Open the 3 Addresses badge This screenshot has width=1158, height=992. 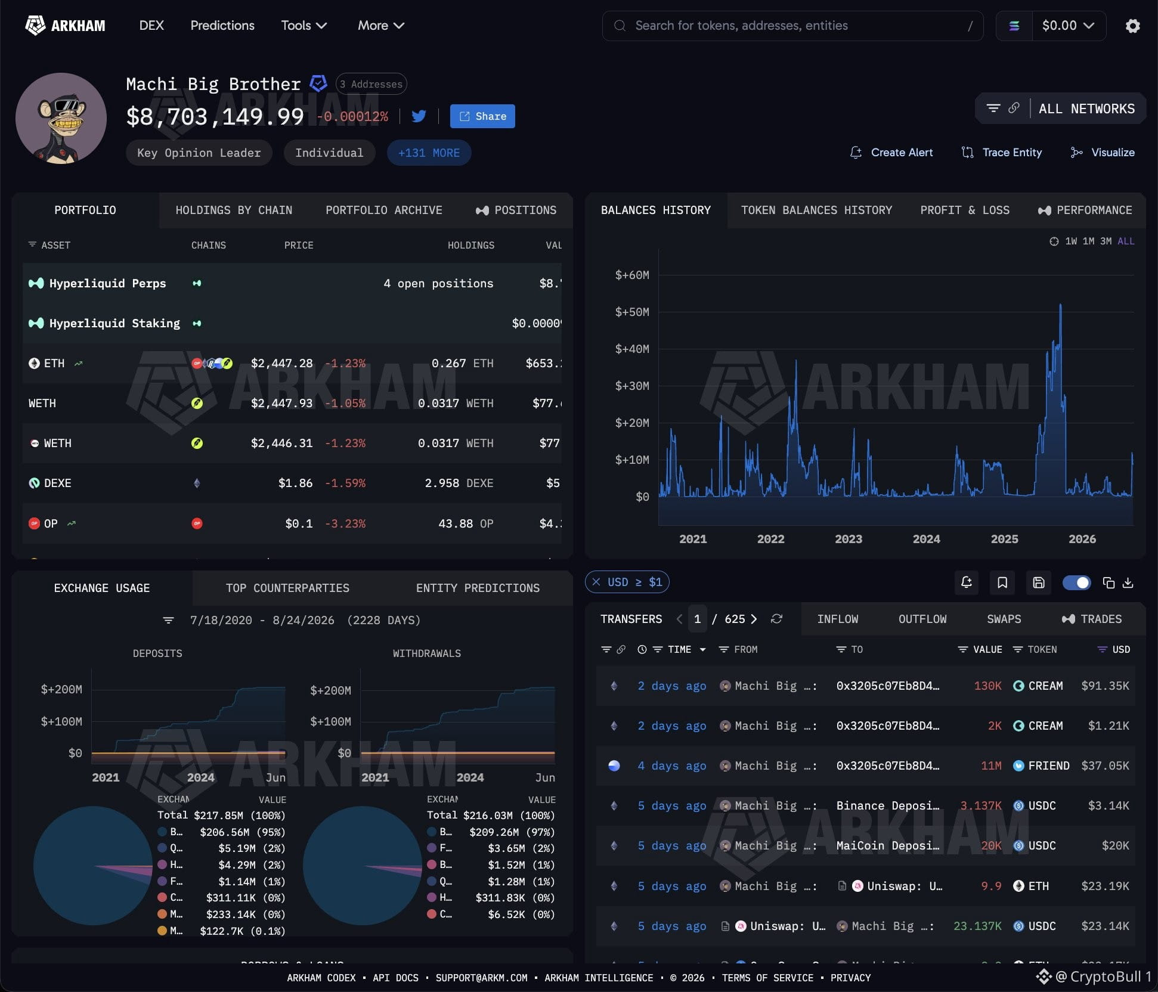click(371, 84)
